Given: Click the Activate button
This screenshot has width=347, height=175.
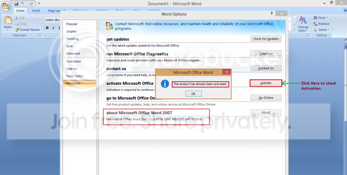Looking at the screenshot, I should click(266, 83).
